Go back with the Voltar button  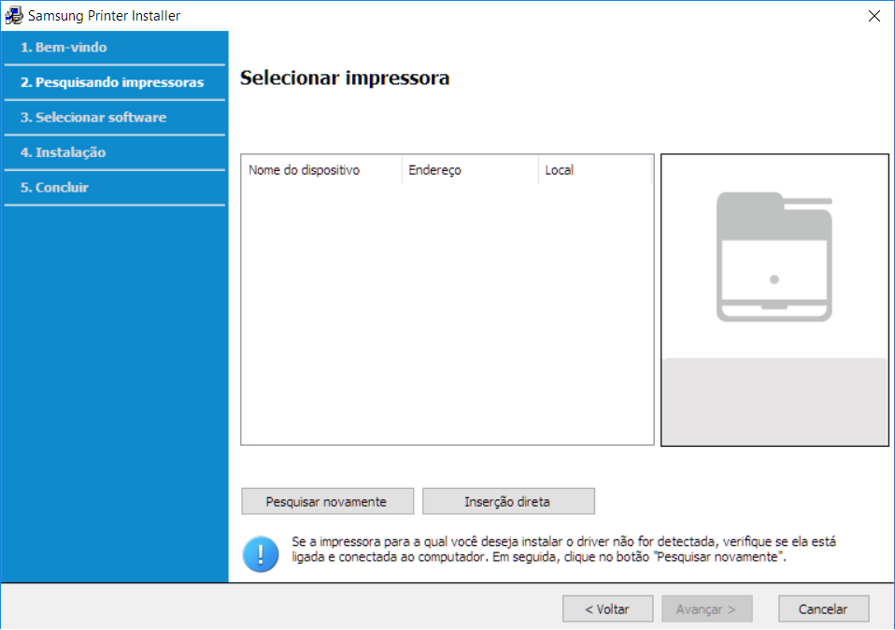click(607, 609)
